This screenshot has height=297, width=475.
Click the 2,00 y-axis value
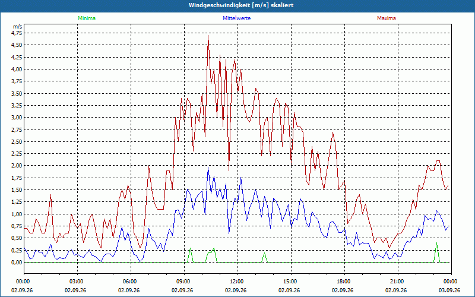click(17, 166)
